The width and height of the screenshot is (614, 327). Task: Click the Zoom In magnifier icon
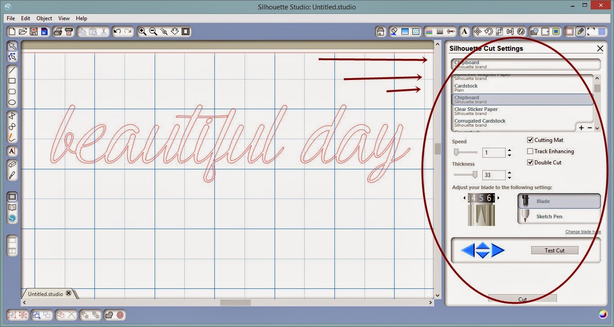pos(142,31)
